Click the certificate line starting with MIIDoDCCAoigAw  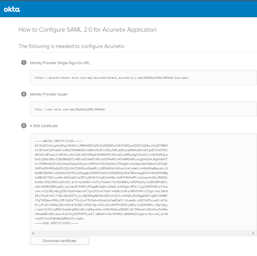[101, 146]
